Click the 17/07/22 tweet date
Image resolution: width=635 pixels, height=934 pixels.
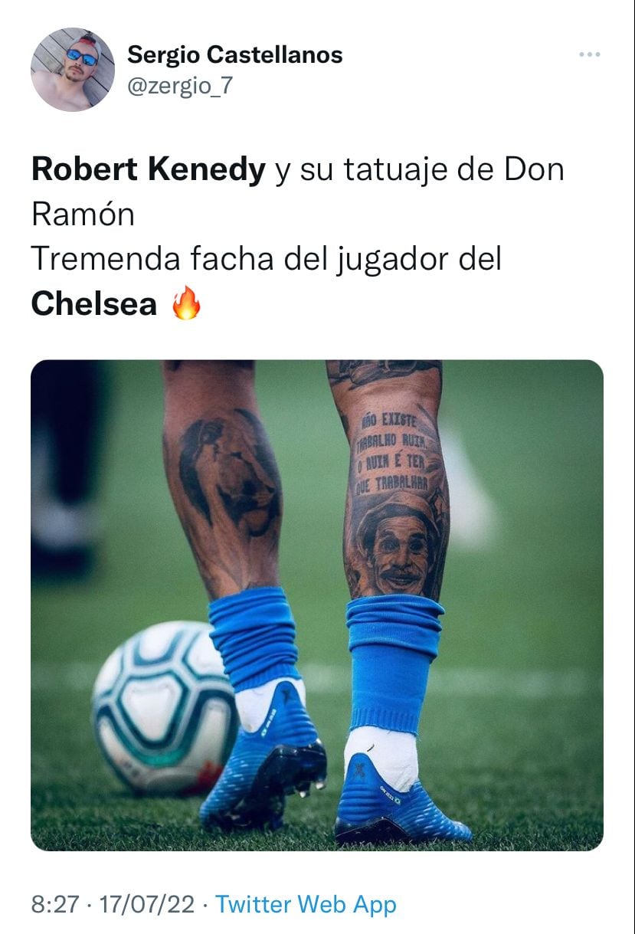[146, 904]
